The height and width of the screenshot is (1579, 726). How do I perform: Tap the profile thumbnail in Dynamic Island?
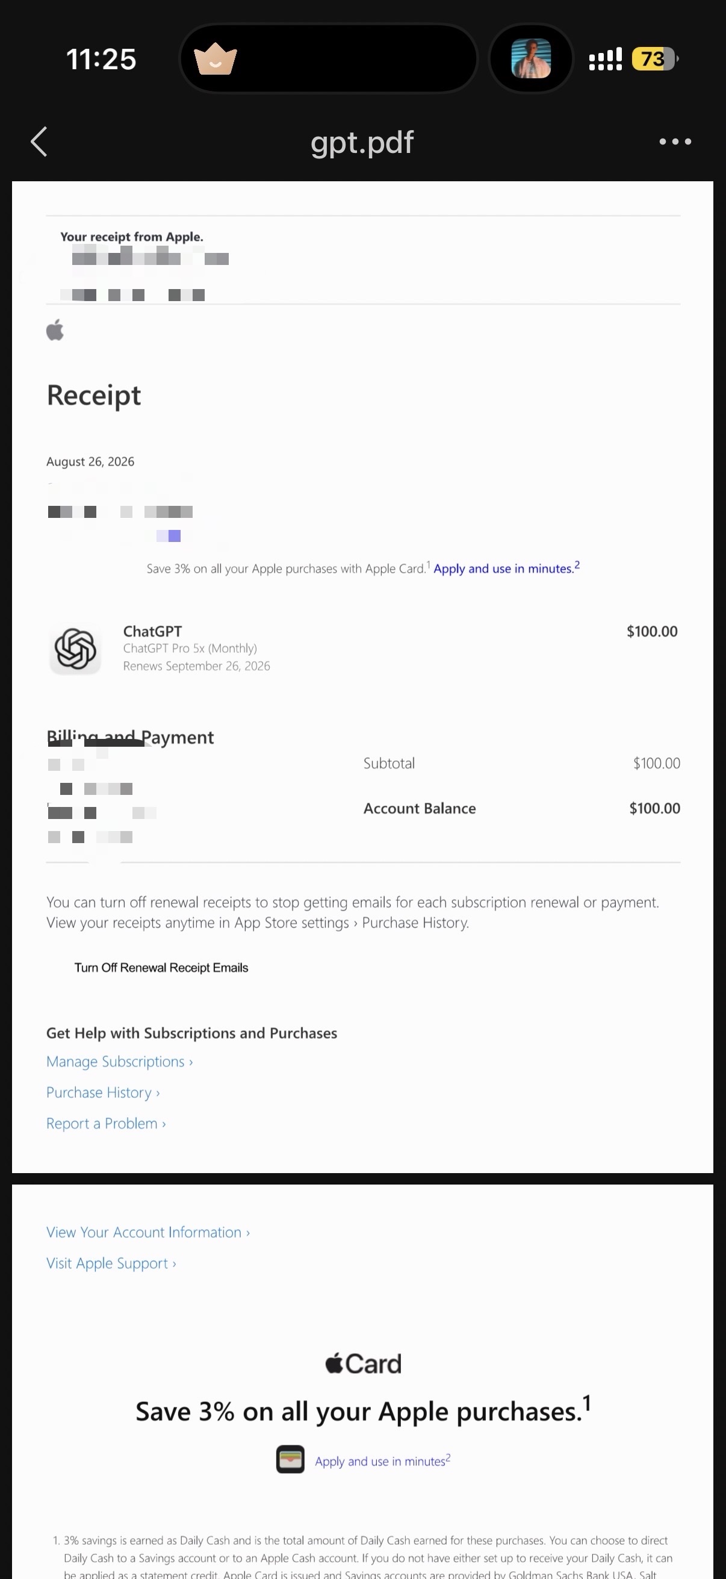531,59
